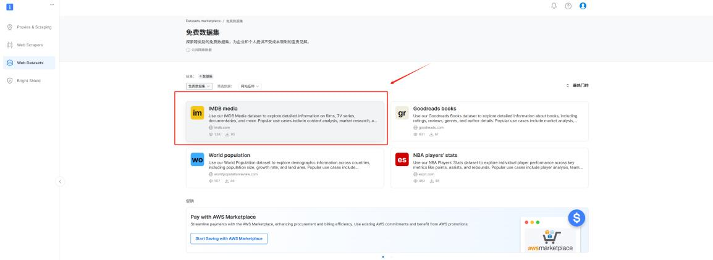
Task: Click the yellow 'im' IMDB logo
Action: [197, 113]
